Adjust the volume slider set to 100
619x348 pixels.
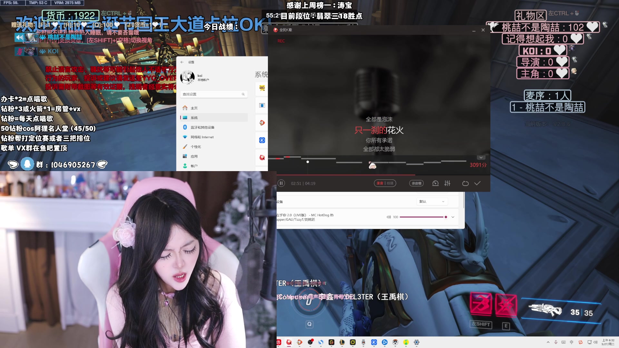[423, 217]
